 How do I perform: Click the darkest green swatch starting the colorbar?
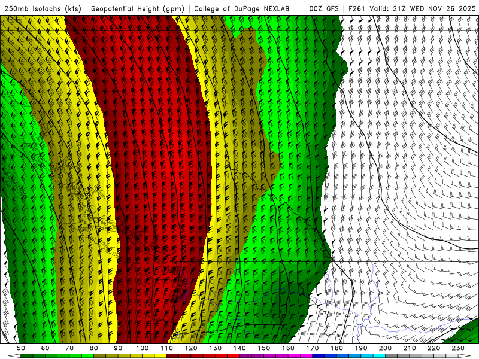point(27,356)
